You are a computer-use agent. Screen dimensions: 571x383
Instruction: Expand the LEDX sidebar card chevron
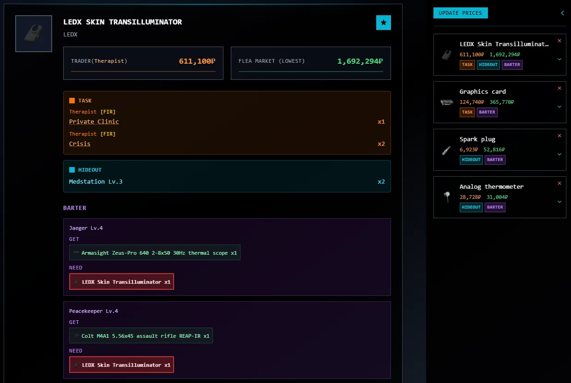pyautogui.click(x=559, y=59)
